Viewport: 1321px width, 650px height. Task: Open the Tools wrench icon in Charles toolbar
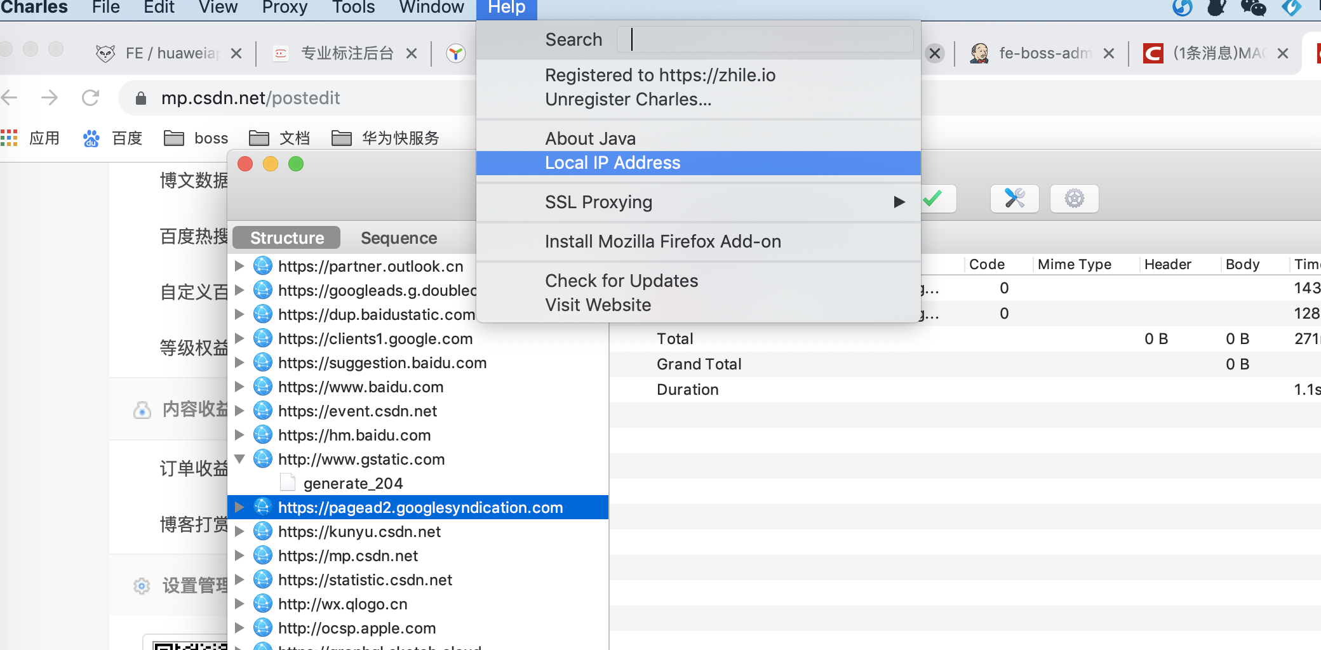coord(1014,199)
